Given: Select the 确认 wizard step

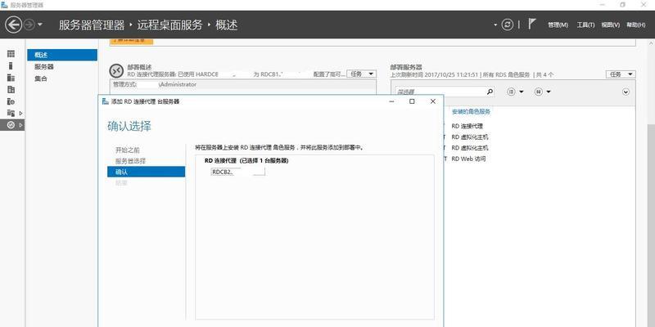Looking at the screenshot, I should [147, 172].
